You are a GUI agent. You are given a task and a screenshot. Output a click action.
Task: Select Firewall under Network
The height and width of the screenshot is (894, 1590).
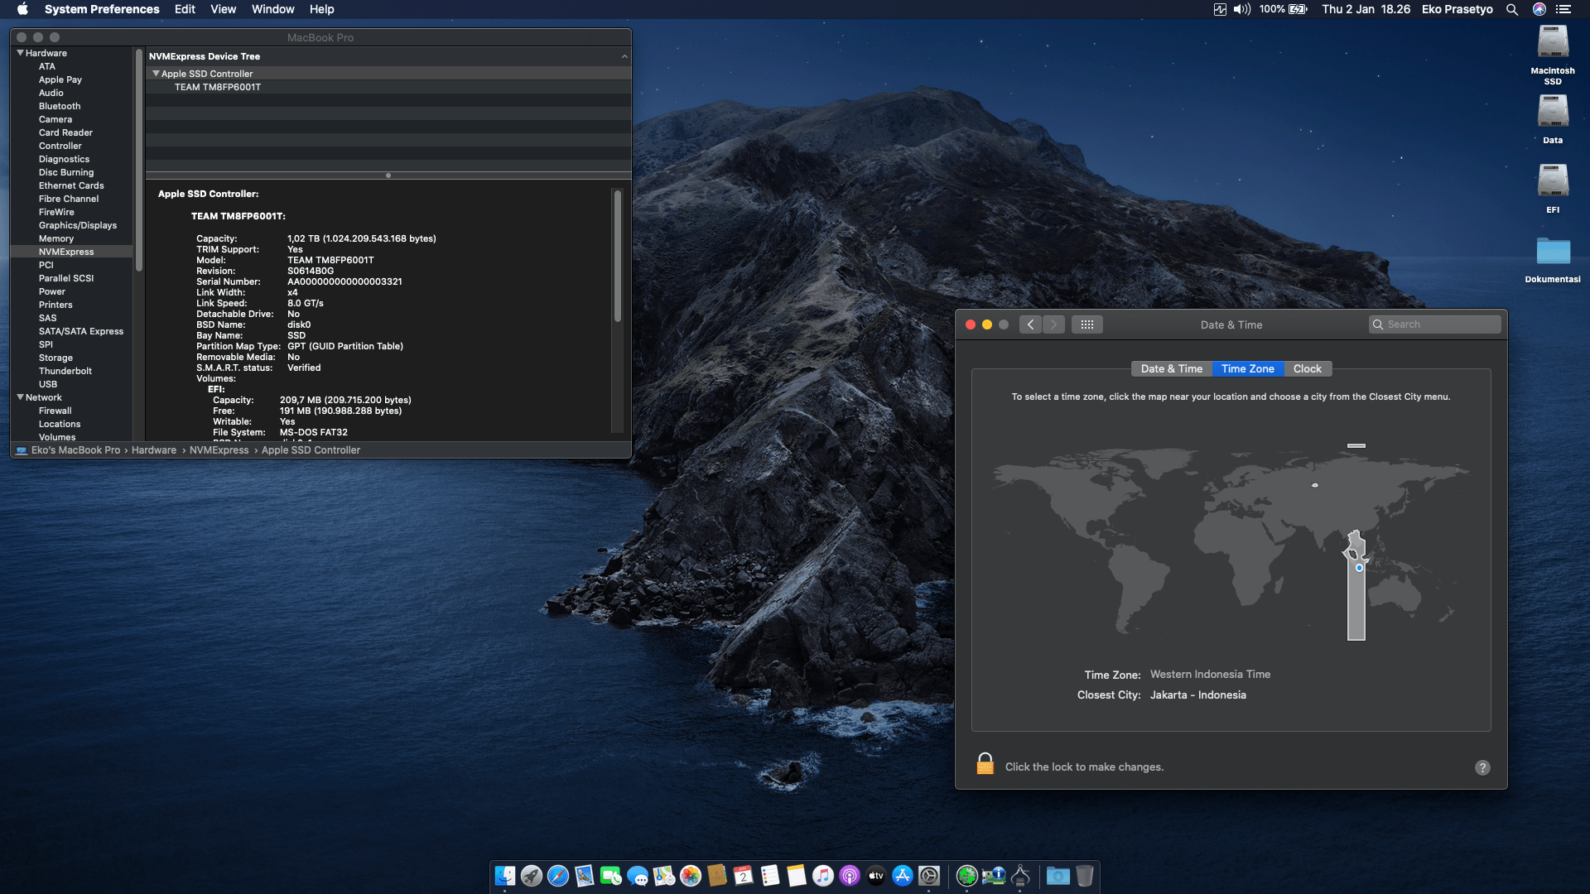55,411
